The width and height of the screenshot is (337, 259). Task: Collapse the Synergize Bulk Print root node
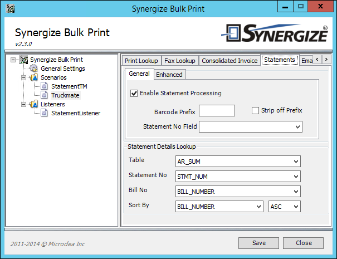click(x=13, y=60)
